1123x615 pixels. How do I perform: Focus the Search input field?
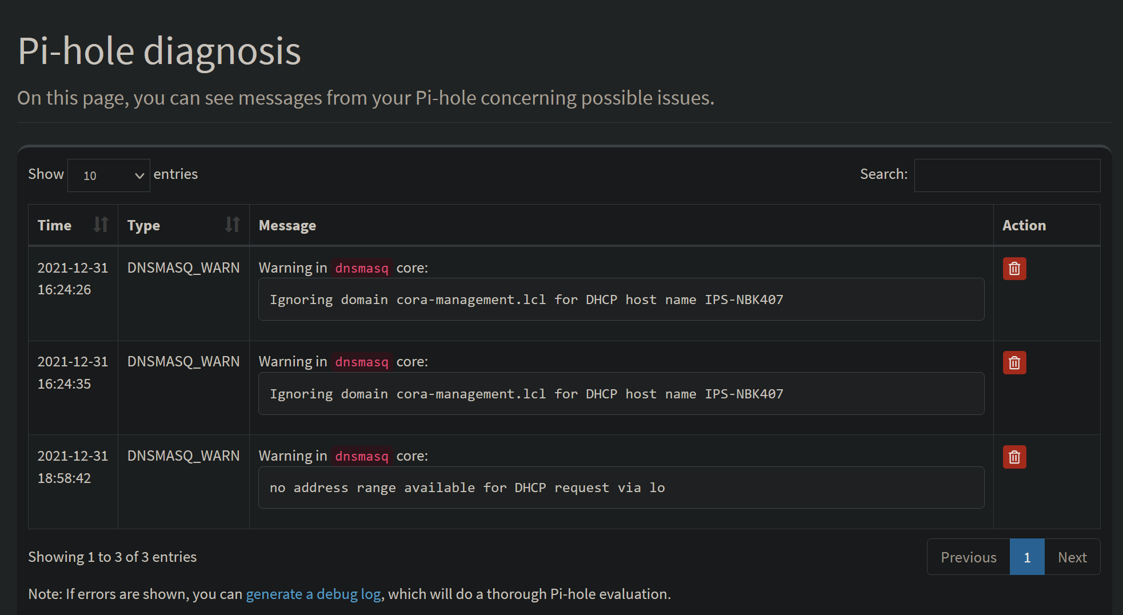click(1007, 175)
